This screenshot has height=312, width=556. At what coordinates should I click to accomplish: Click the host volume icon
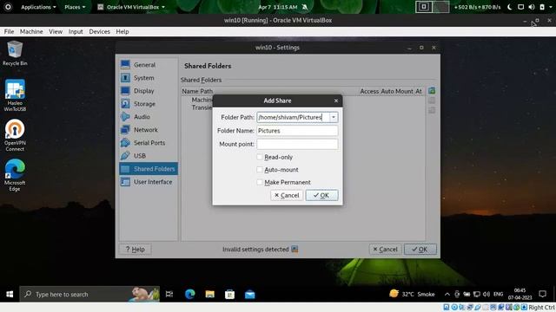[531, 7]
